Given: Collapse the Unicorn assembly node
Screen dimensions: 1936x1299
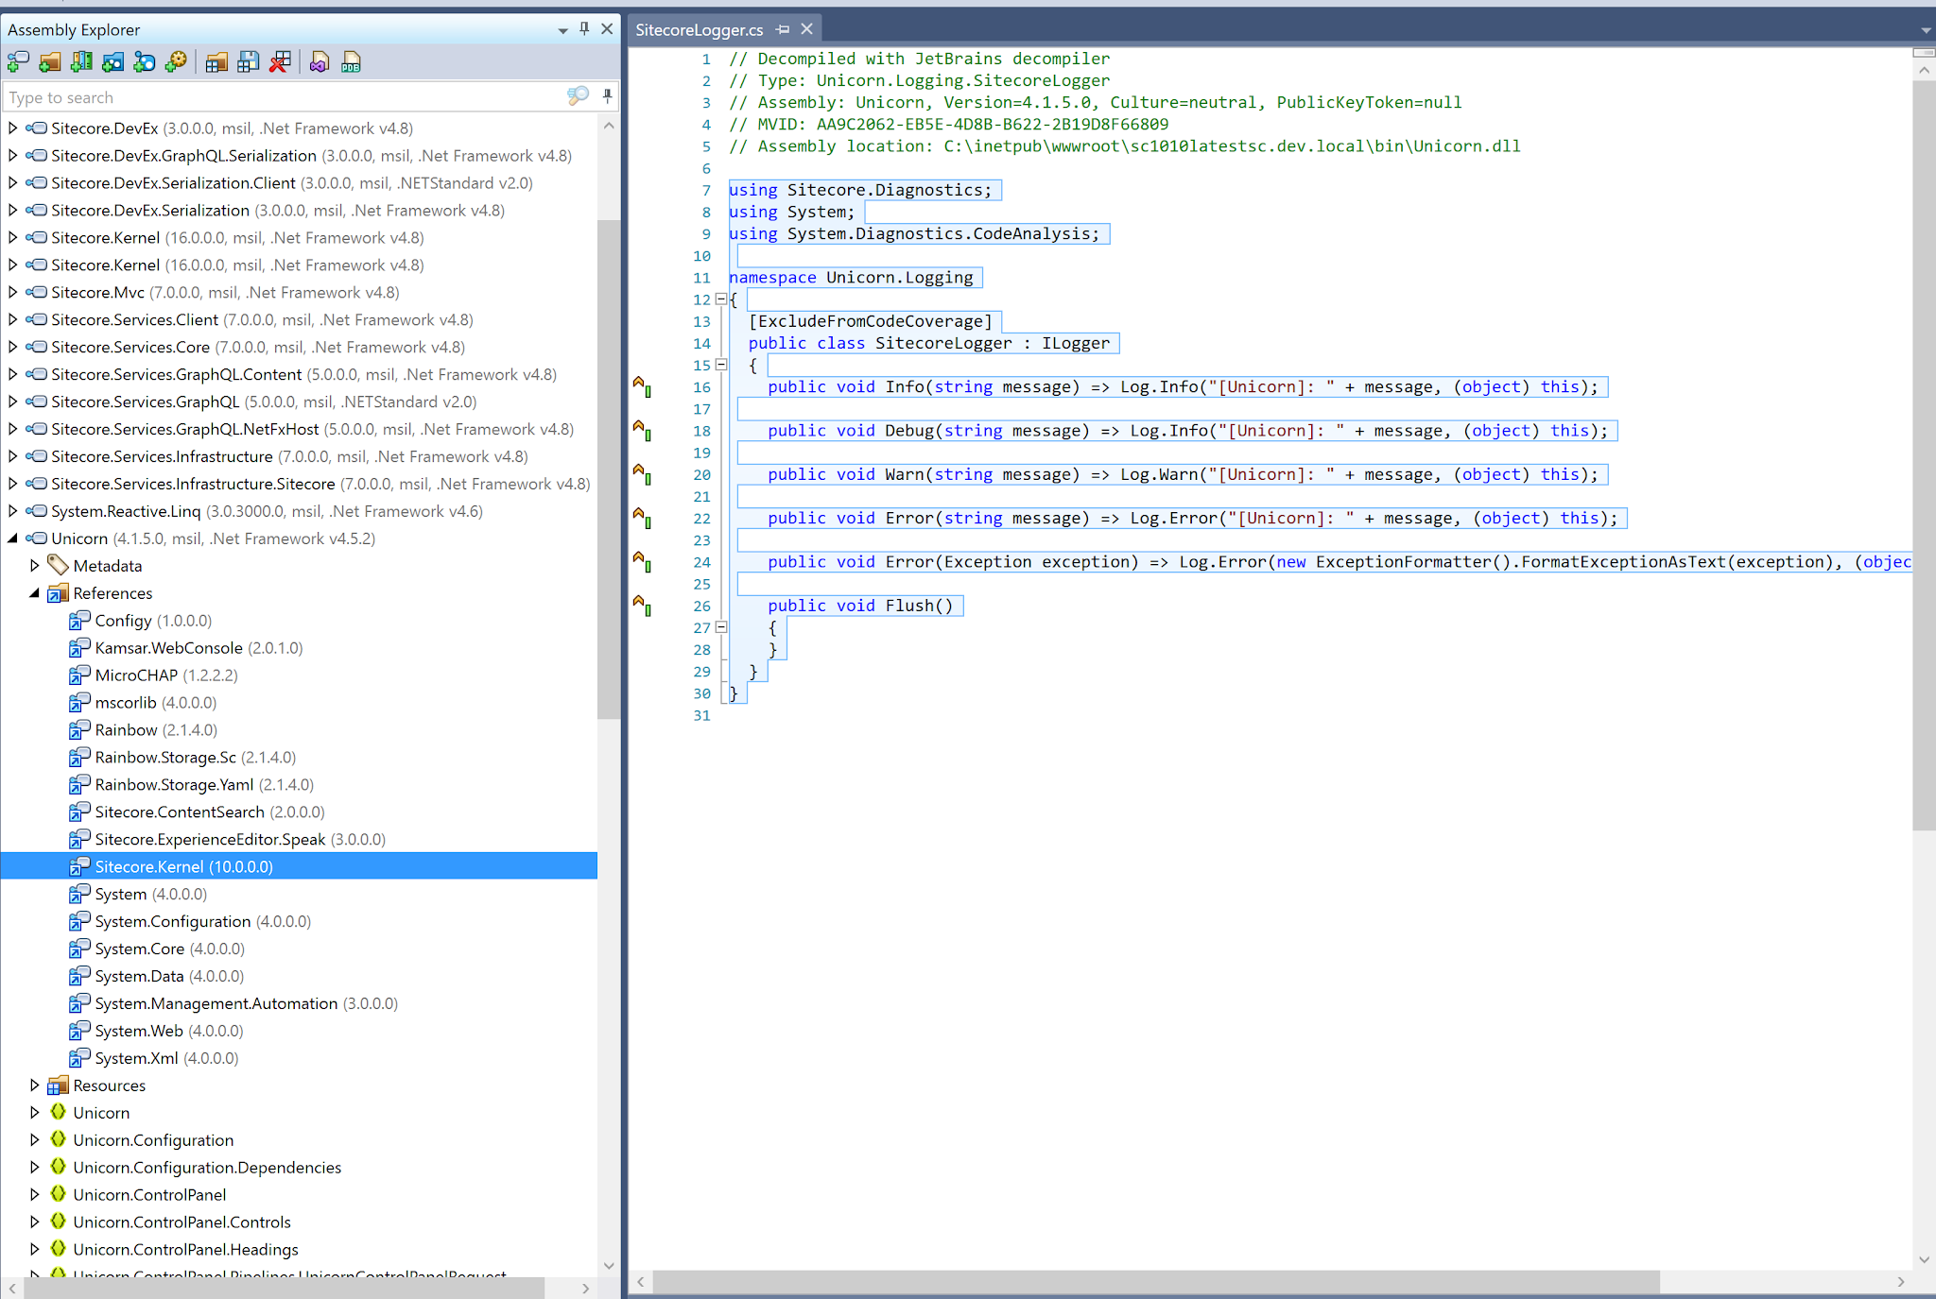Looking at the screenshot, I should (x=12, y=538).
